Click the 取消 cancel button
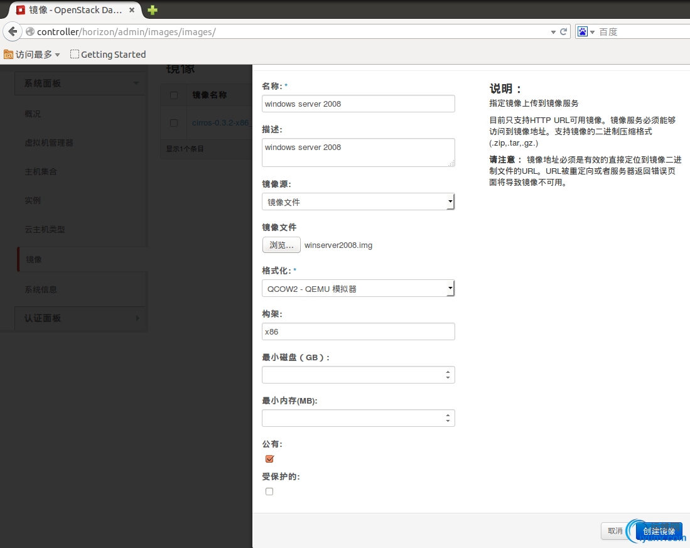The width and height of the screenshot is (690, 548). tap(615, 531)
